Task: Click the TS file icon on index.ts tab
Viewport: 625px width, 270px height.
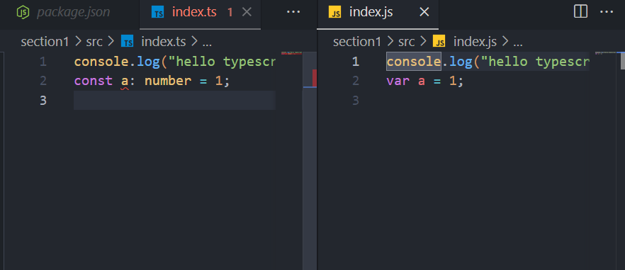Action: [159, 12]
